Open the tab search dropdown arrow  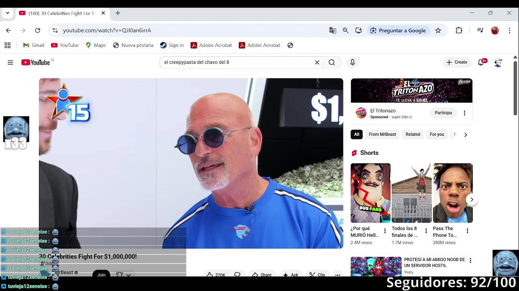tap(7, 13)
